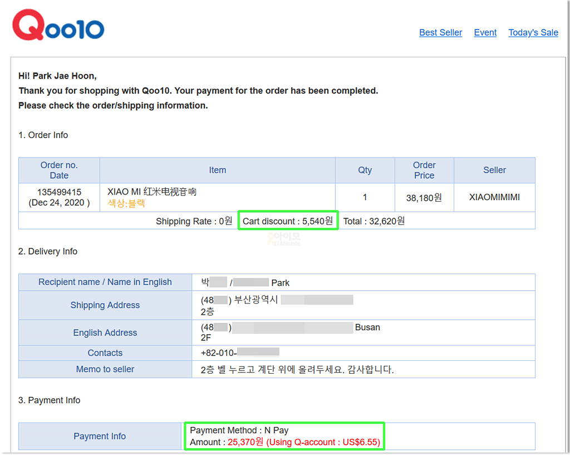Click the item name XIAO MI 红米电视音响
570x455 pixels.
point(152,192)
